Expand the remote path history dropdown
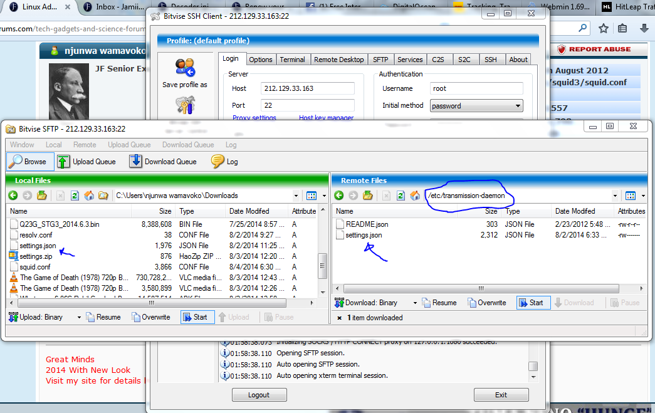 [x=615, y=196]
